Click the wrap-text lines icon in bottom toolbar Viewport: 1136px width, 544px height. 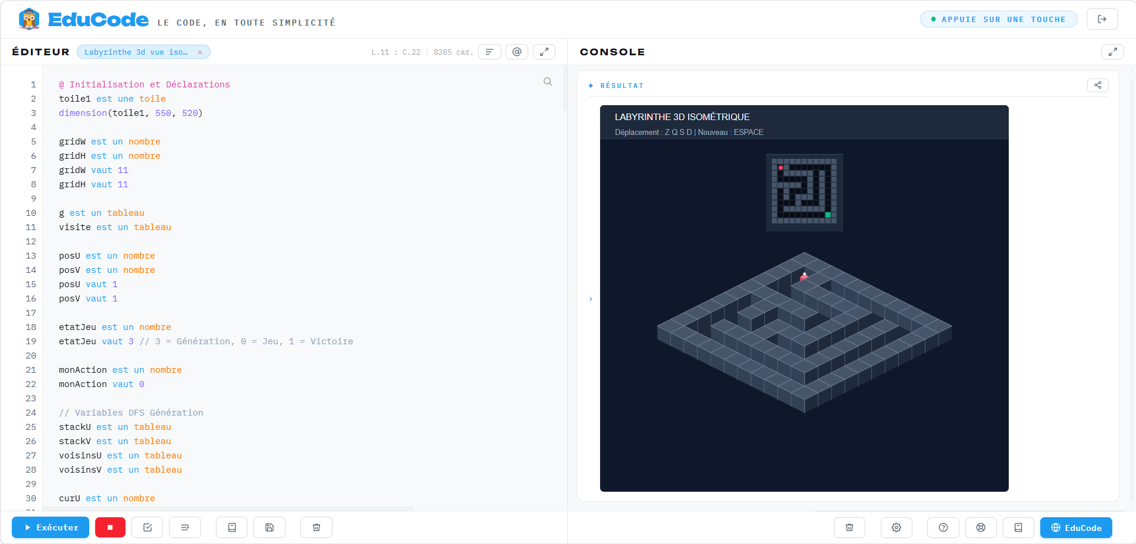tap(185, 527)
